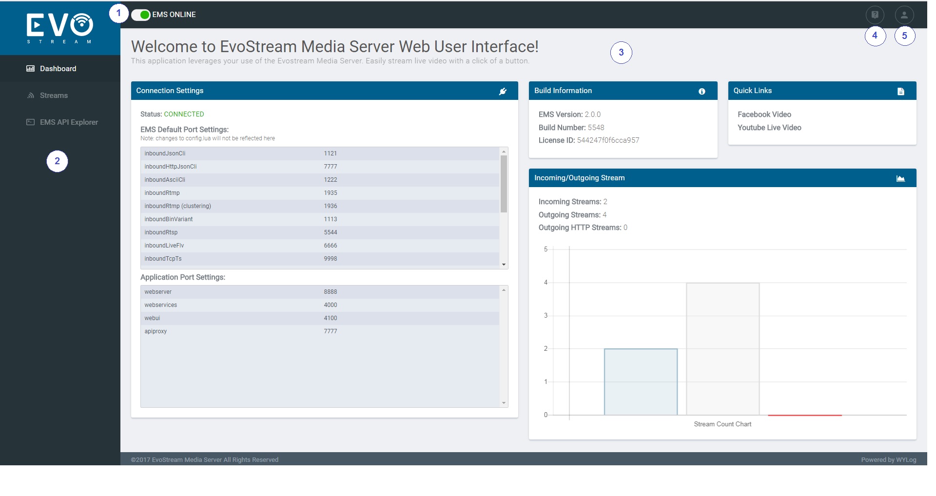
Task: Select the apiproxy 7777 row
Action: (x=320, y=331)
